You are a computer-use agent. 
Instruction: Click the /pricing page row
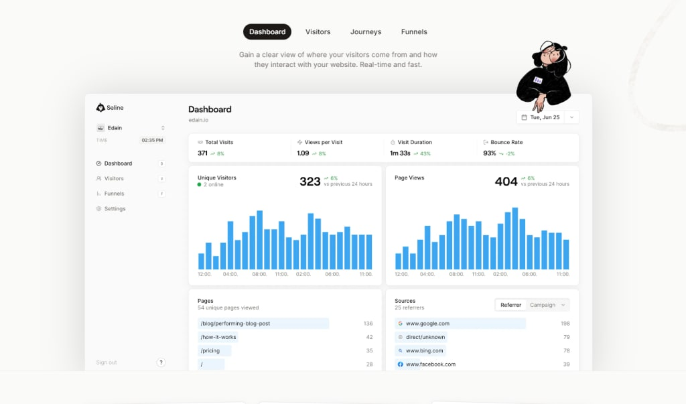(x=285, y=350)
